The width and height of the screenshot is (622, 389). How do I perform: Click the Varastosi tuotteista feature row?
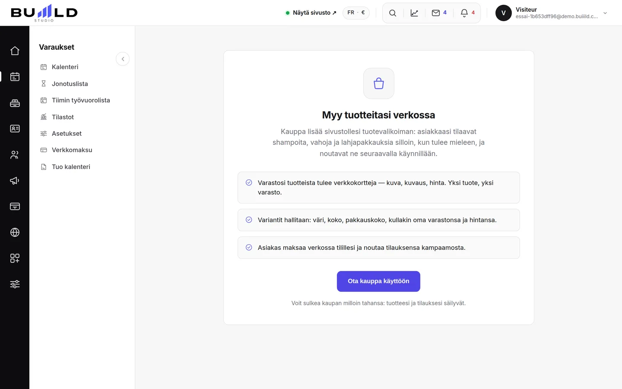point(379,188)
